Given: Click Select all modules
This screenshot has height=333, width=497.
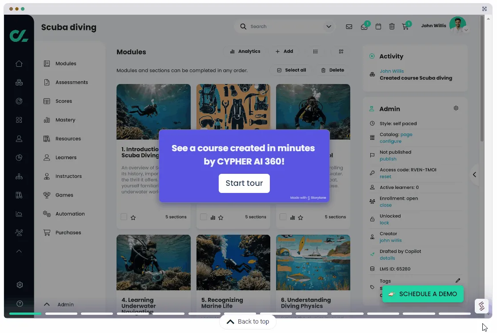Looking at the screenshot, I should [x=291, y=70].
